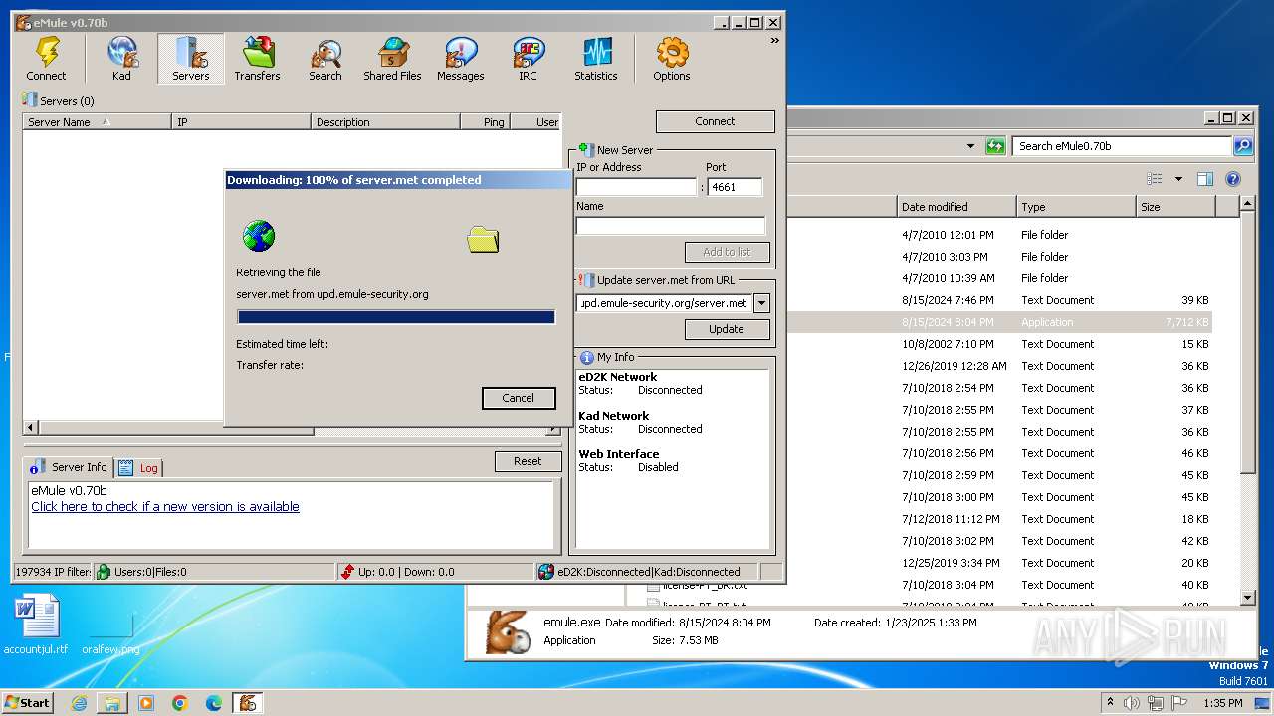
Task: Open Explorer help question mark icon
Action: click(x=1232, y=179)
